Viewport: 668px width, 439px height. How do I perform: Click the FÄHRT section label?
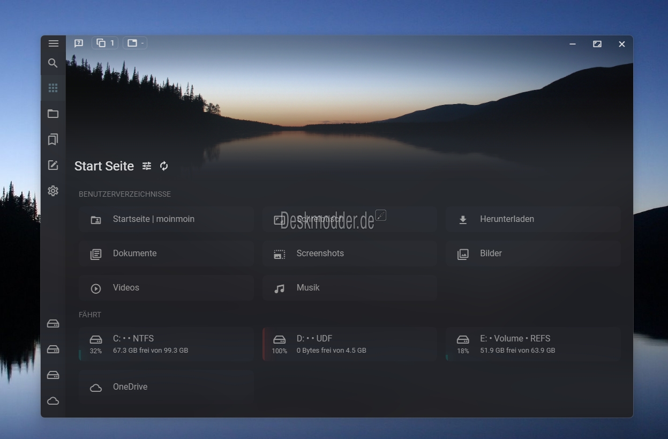click(x=90, y=315)
